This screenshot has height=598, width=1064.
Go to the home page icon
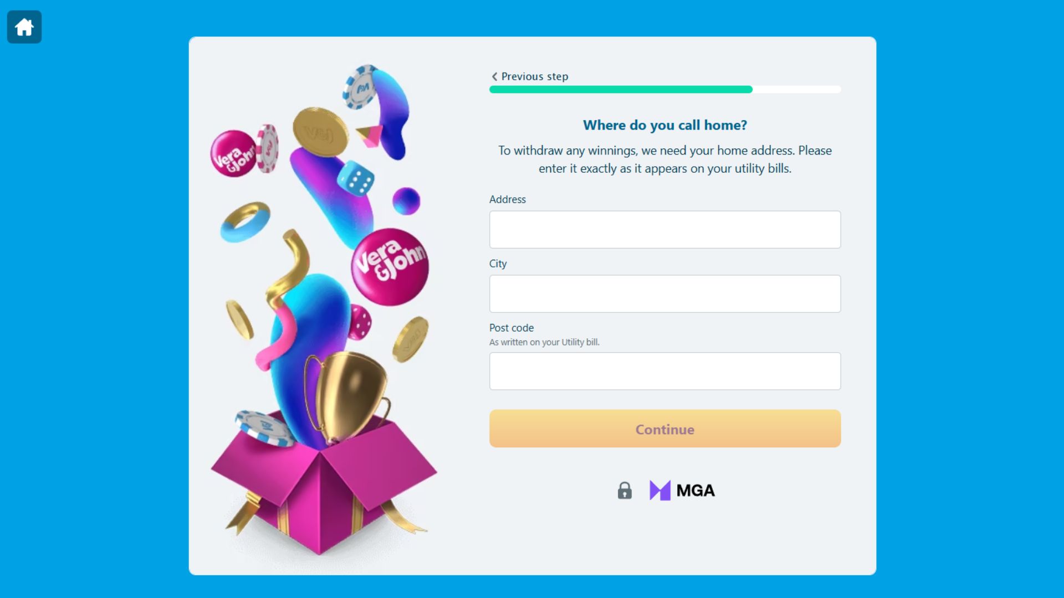[x=24, y=27]
